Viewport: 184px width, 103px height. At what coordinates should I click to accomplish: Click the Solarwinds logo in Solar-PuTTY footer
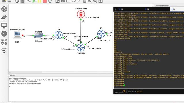point(120,92)
